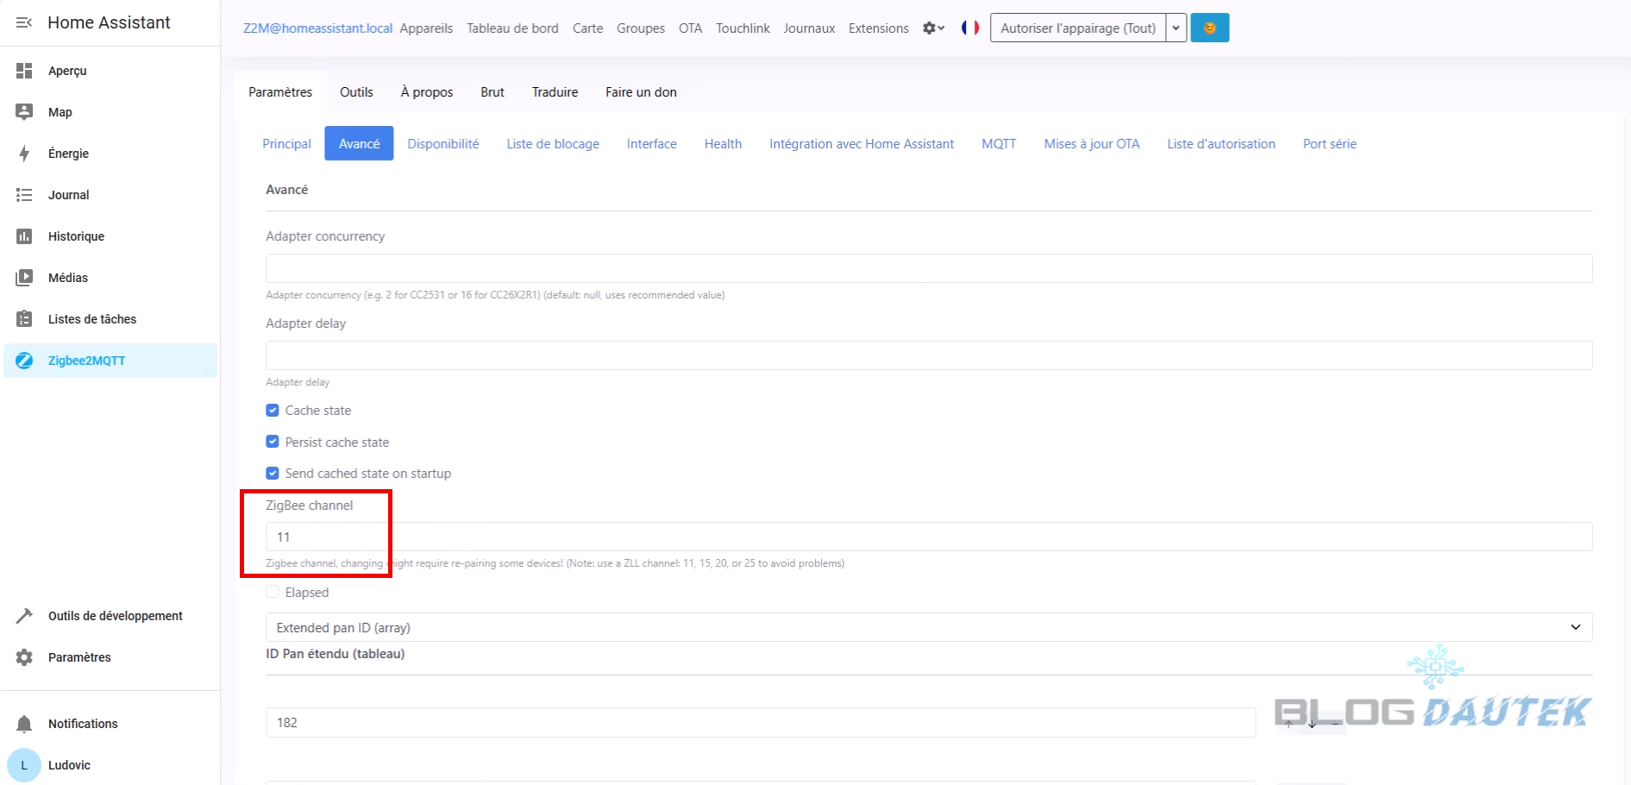The height and width of the screenshot is (785, 1631).
Task: Collapse the Home Assistant sidebar menu icon
Action: [24, 22]
